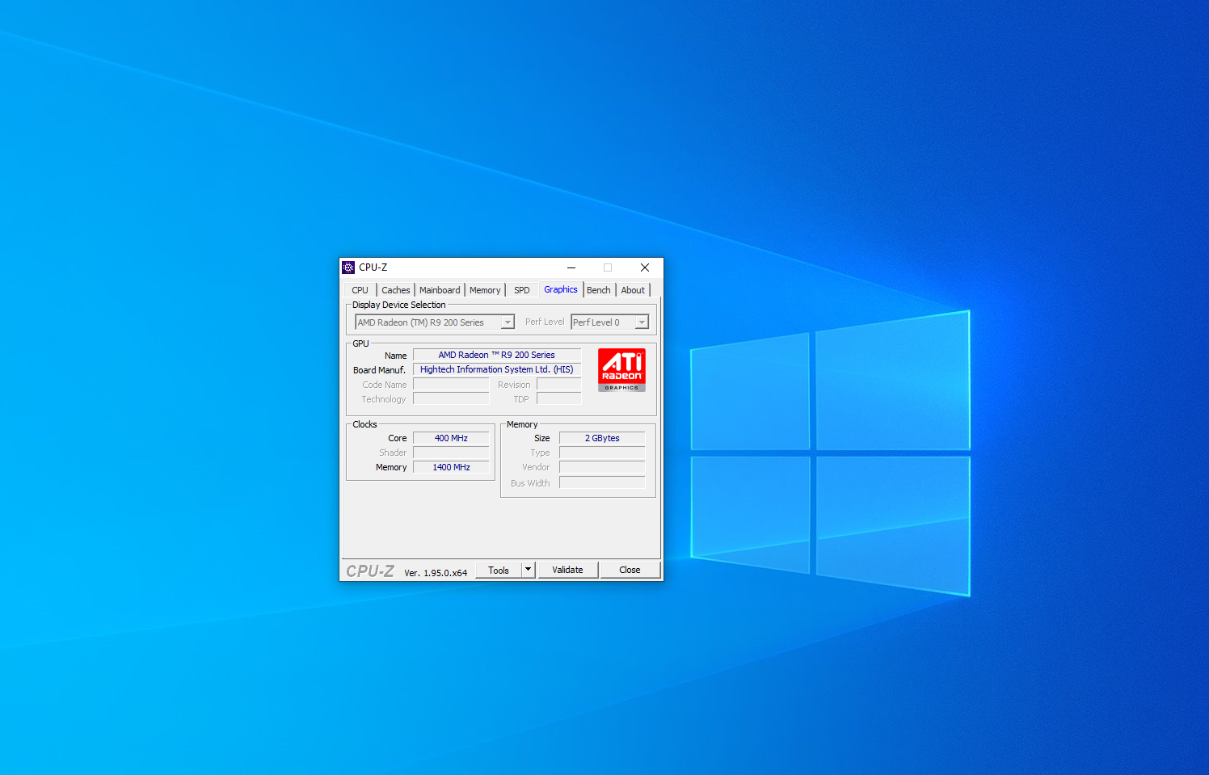1209x775 pixels.
Task: Click the Tools button
Action: (499, 571)
